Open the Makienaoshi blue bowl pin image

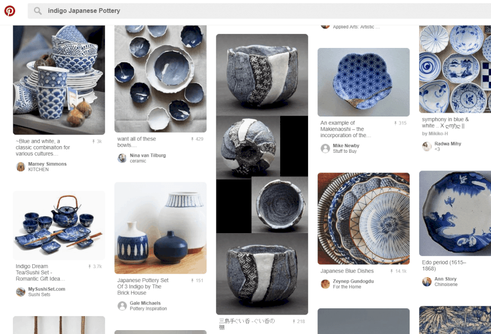click(363, 82)
